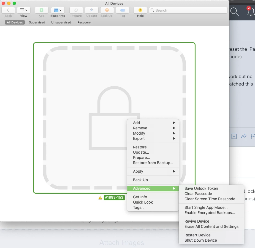Select Enable Encrypted Backups…

click(x=211, y=213)
